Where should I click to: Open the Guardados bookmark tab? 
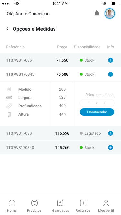tap(61, 206)
